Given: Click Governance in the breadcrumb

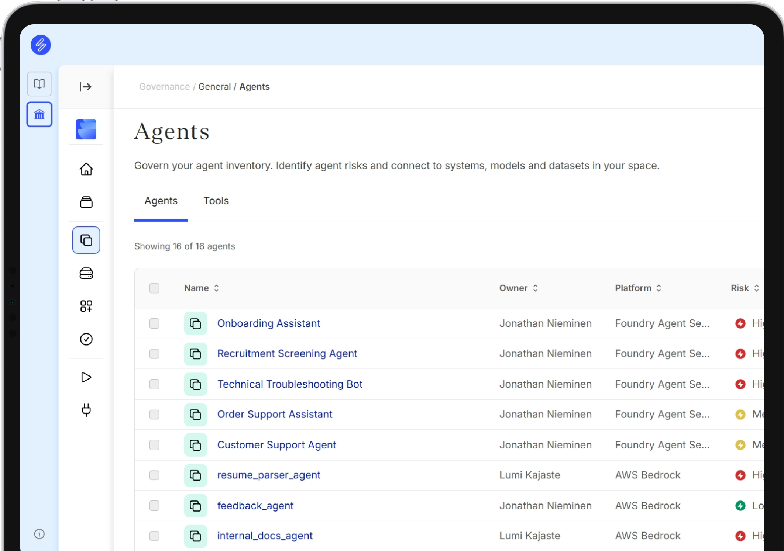Looking at the screenshot, I should point(164,87).
